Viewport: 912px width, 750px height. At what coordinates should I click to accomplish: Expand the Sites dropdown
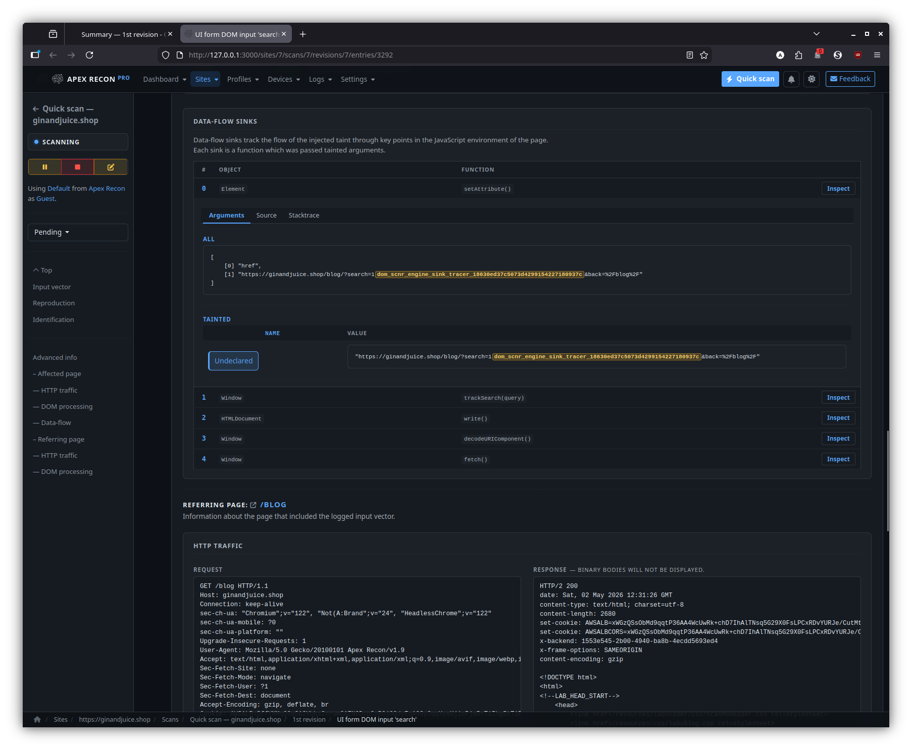pyautogui.click(x=206, y=79)
